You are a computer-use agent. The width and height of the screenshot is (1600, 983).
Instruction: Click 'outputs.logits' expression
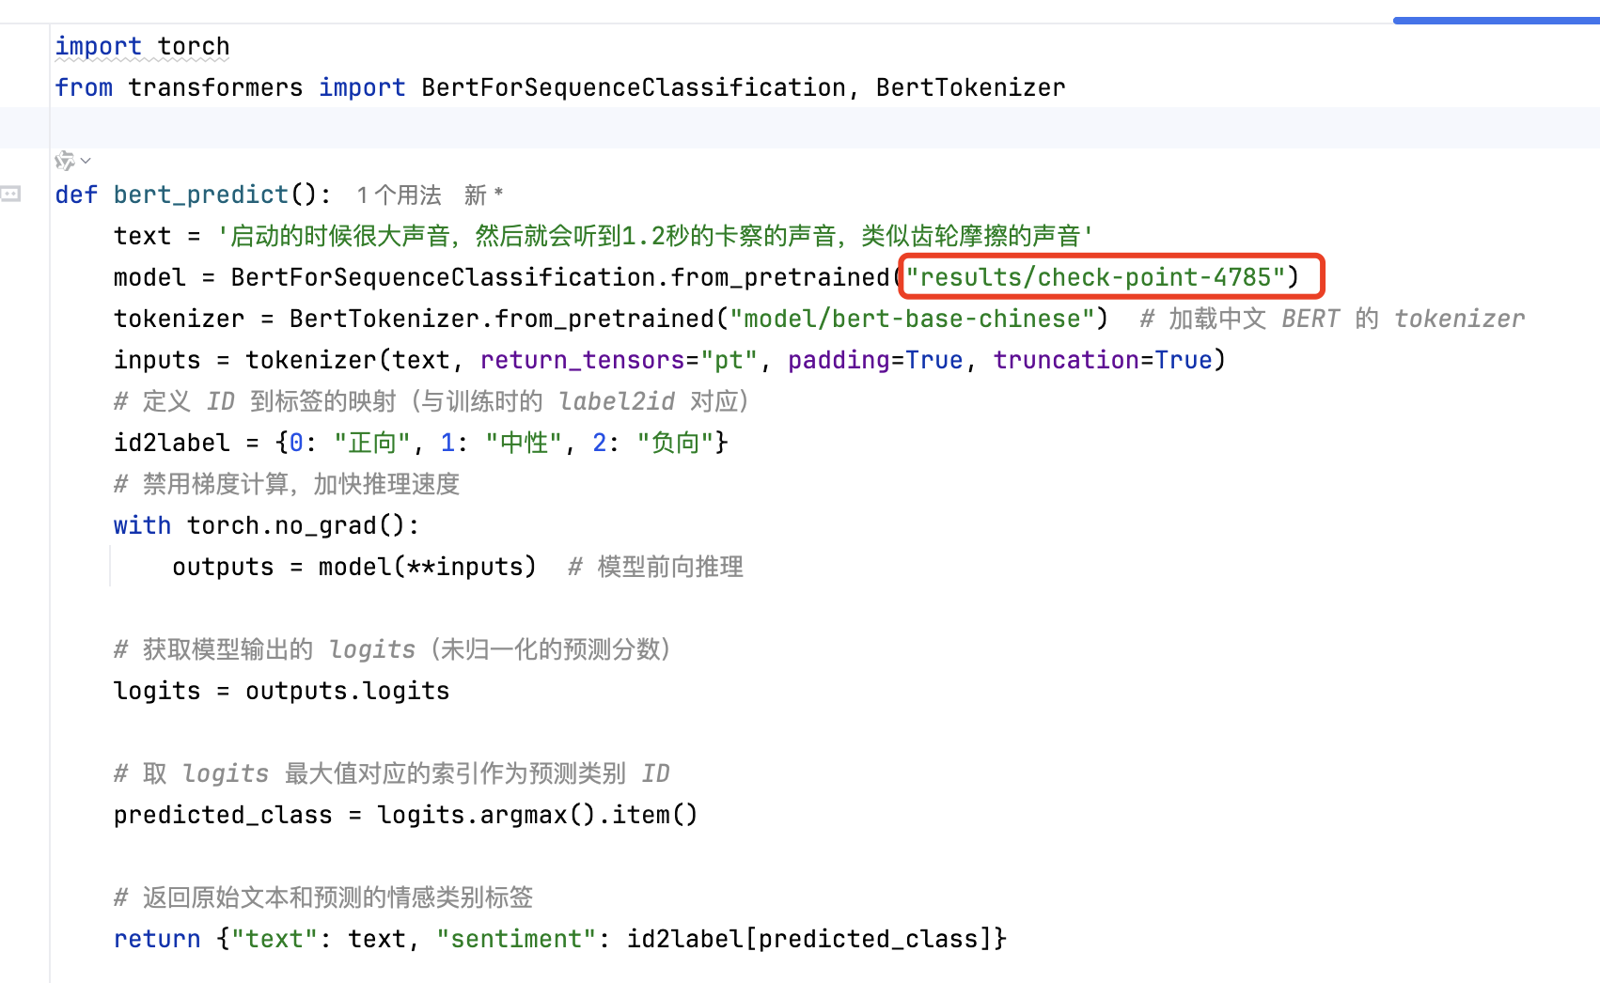[348, 691]
